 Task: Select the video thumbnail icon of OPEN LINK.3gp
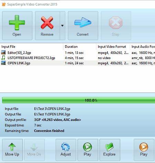[x=3, y=63]
